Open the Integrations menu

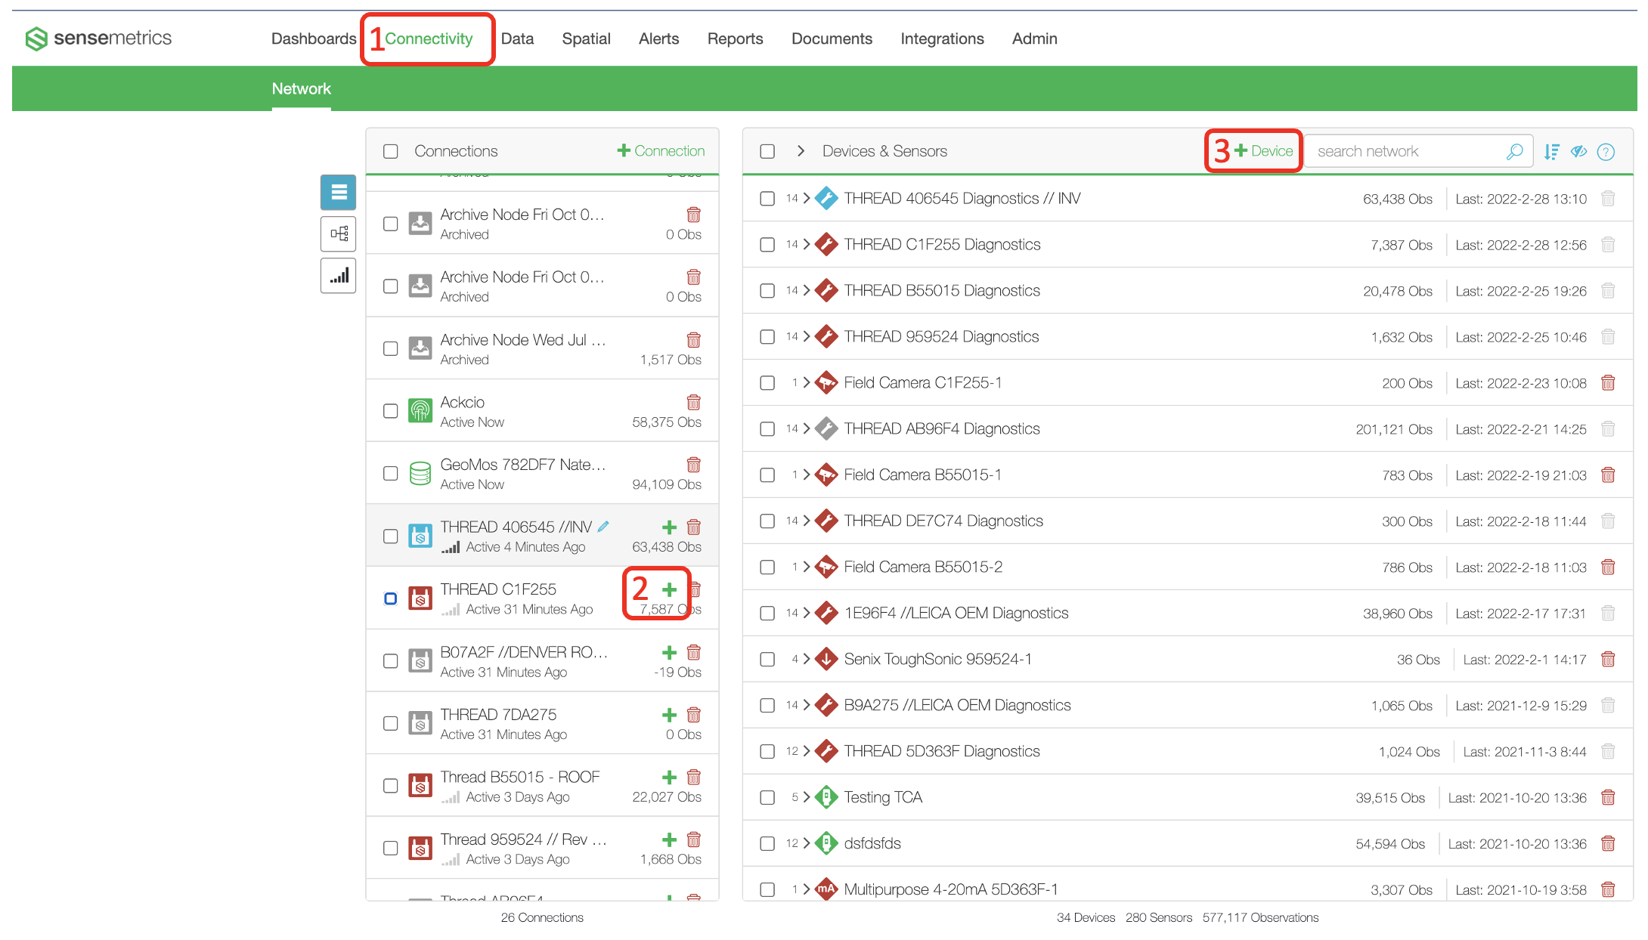pyautogui.click(x=942, y=39)
